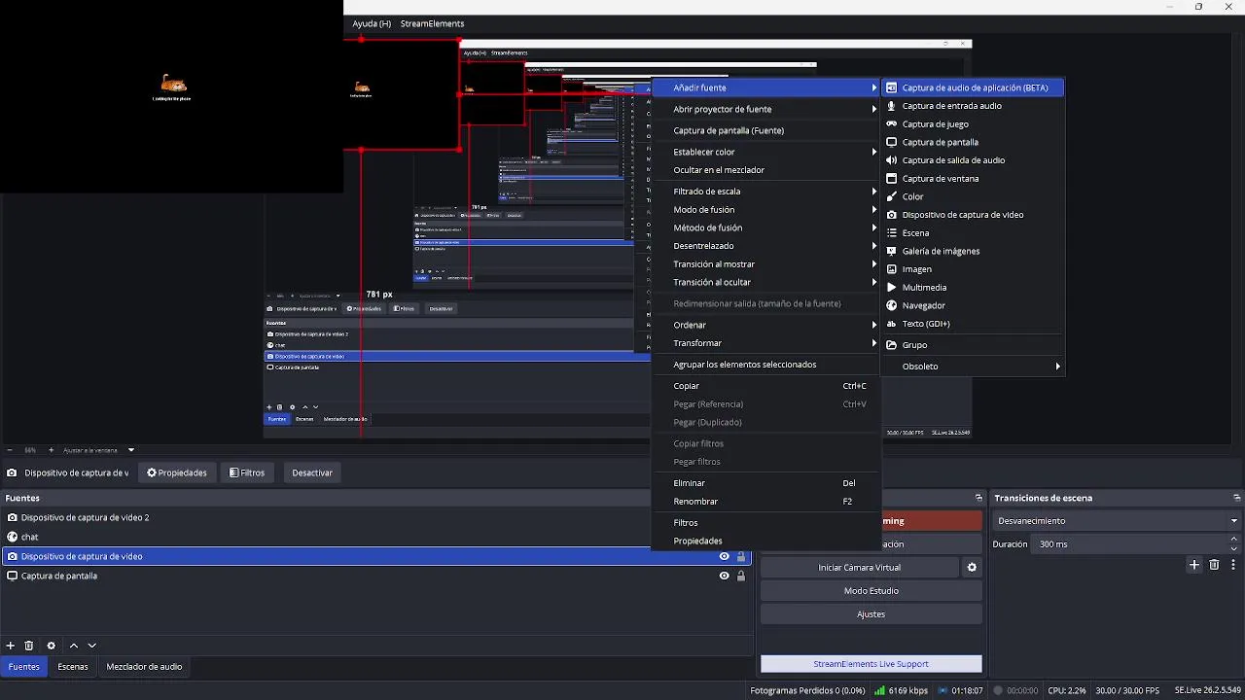This screenshot has height=700, width=1245.
Task: Start the virtual camera
Action: click(860, 568)
